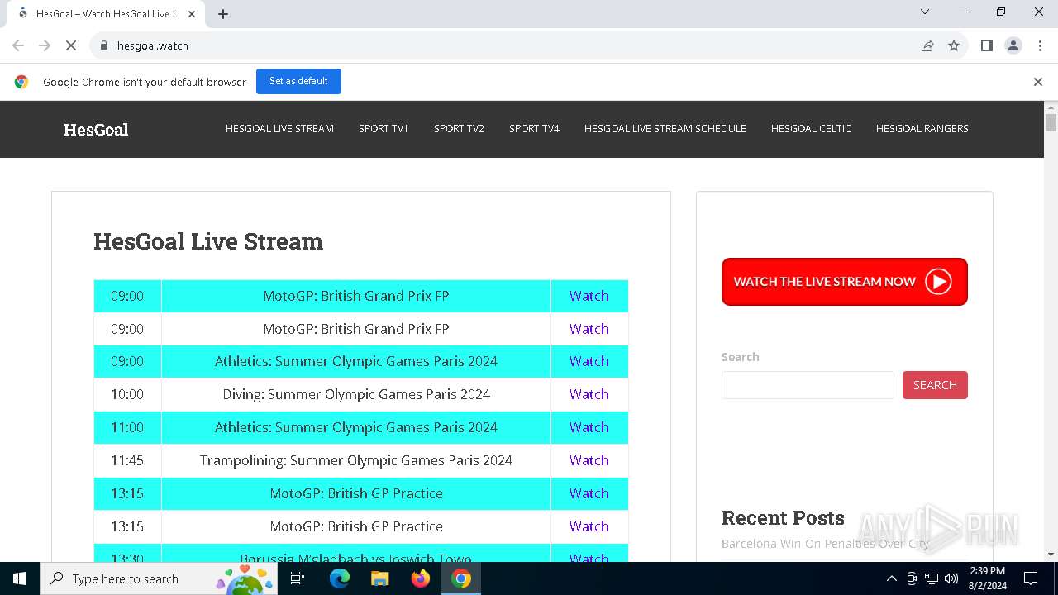Image resolution: width=1058 pixels, height=595 pixels.
Task: Click the Recent Posts heading
Action: coord(783,518)
